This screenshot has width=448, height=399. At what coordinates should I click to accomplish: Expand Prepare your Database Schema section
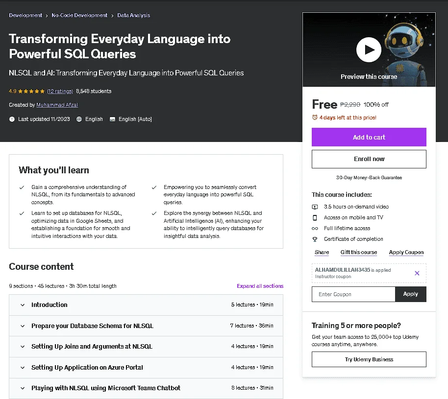pyautogui.click(x=146, y=326)
